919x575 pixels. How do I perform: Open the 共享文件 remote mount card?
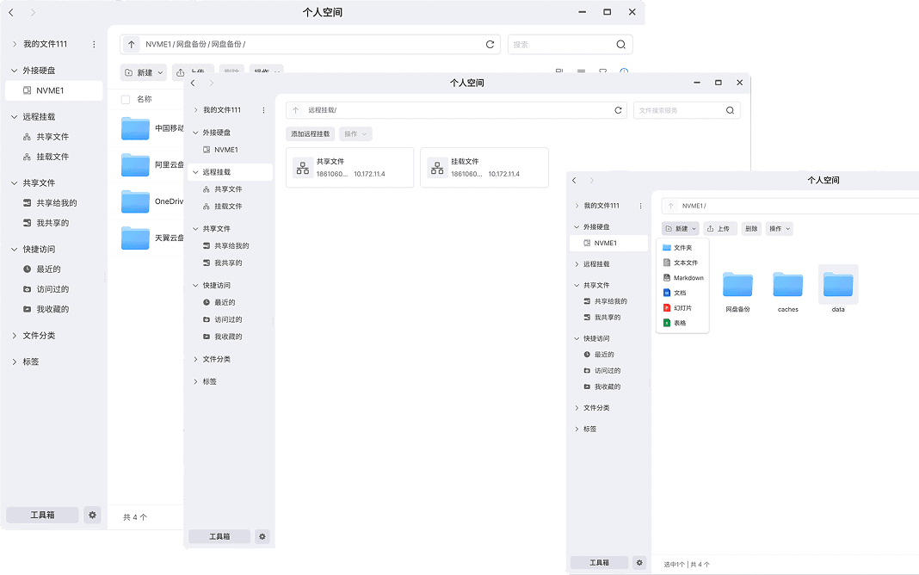coord(349,167)
